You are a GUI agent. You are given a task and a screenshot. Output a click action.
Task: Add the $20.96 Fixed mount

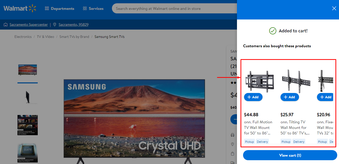tap(325, 97)
